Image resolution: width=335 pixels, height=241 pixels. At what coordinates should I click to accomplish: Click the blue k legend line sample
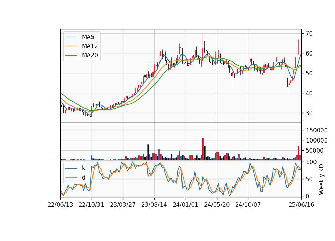[x=71, y=168]
